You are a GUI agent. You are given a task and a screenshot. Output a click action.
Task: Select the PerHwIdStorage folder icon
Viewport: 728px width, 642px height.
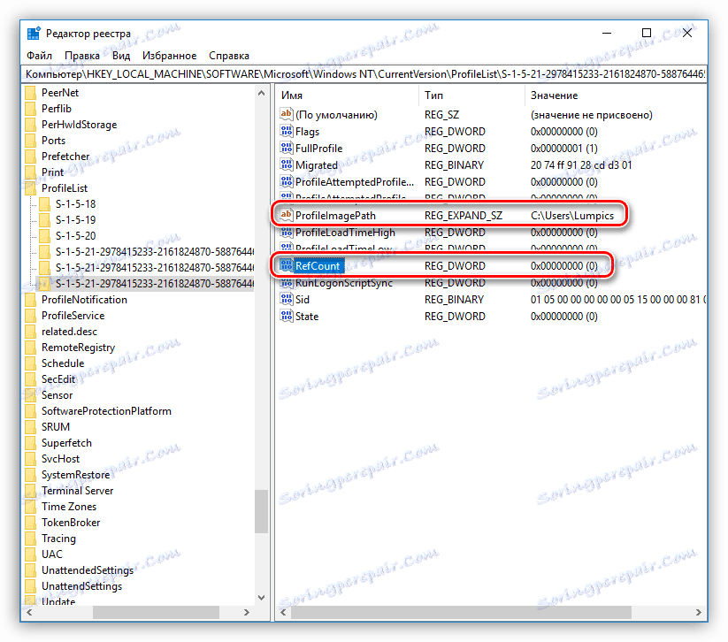point(31,125)
